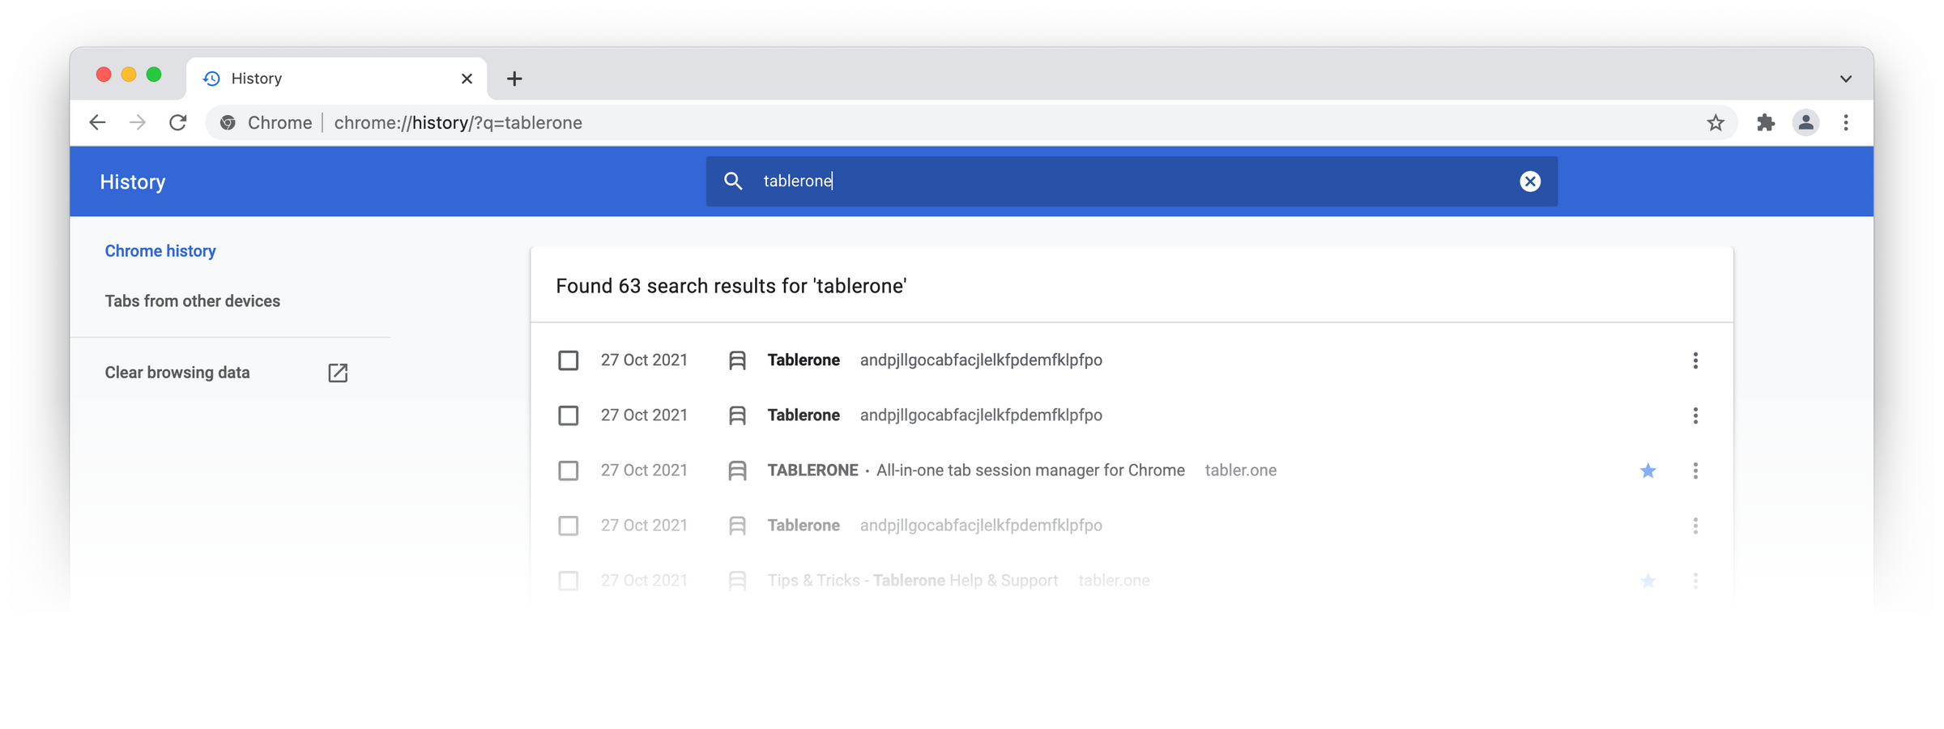Open the fourth Tablerone history link

click(804, 525)
